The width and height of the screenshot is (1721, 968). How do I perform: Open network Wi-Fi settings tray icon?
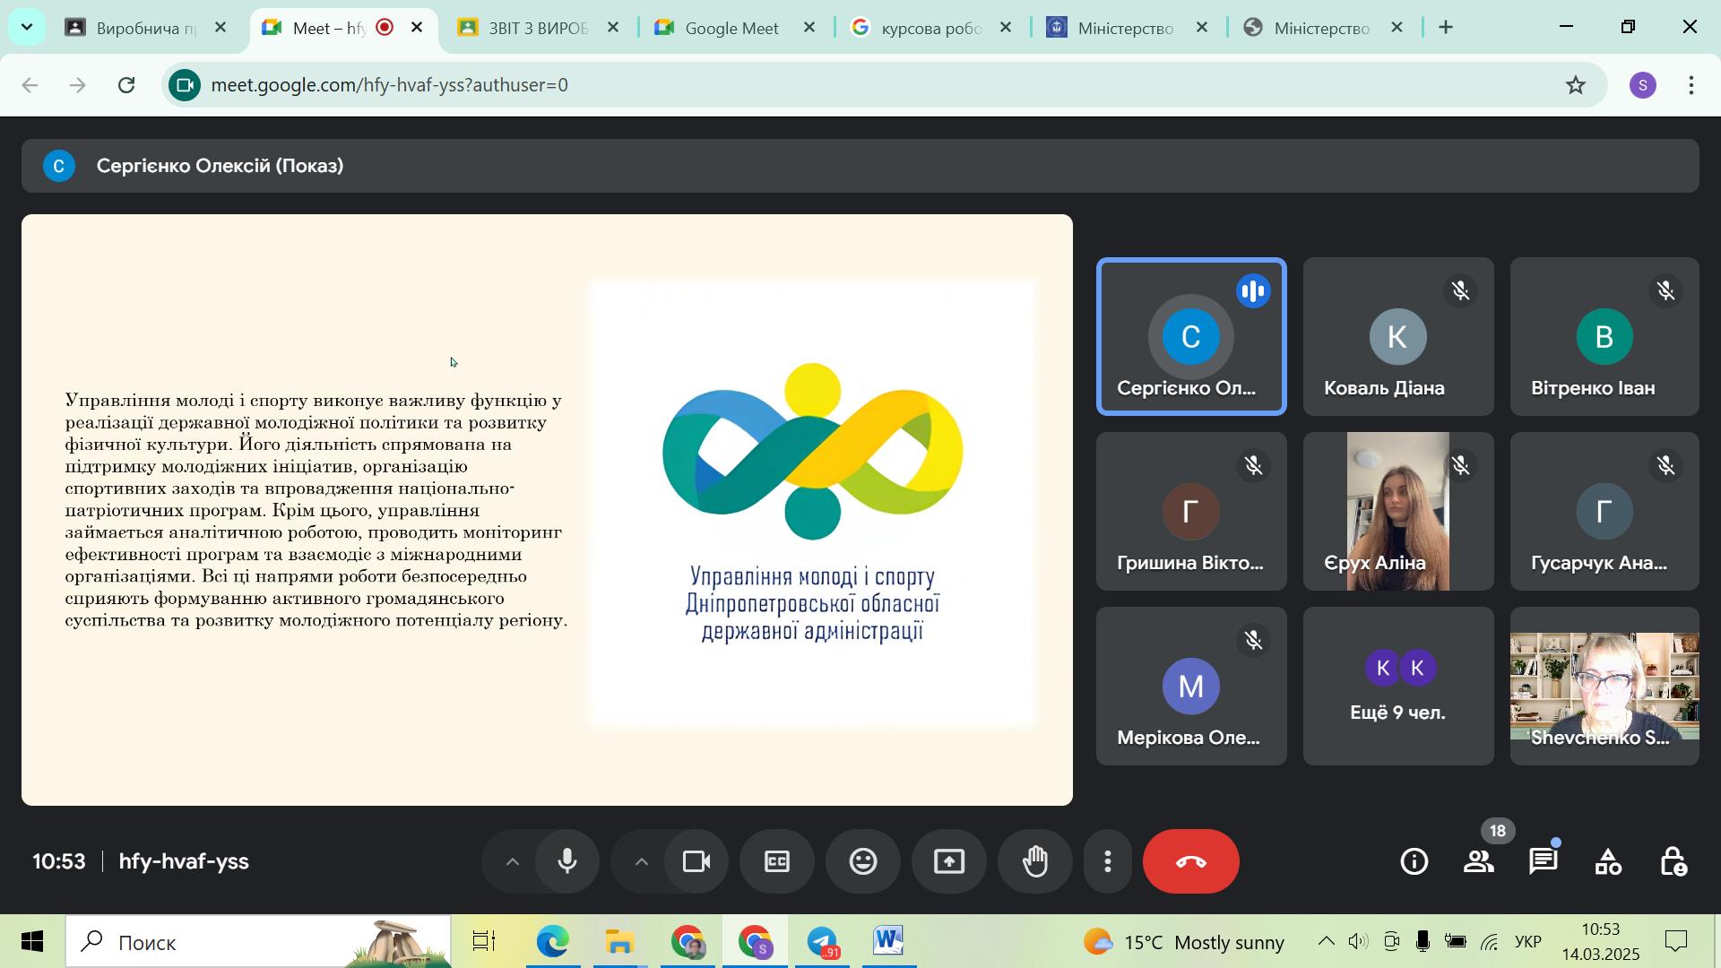click(x=1489, y=942)
